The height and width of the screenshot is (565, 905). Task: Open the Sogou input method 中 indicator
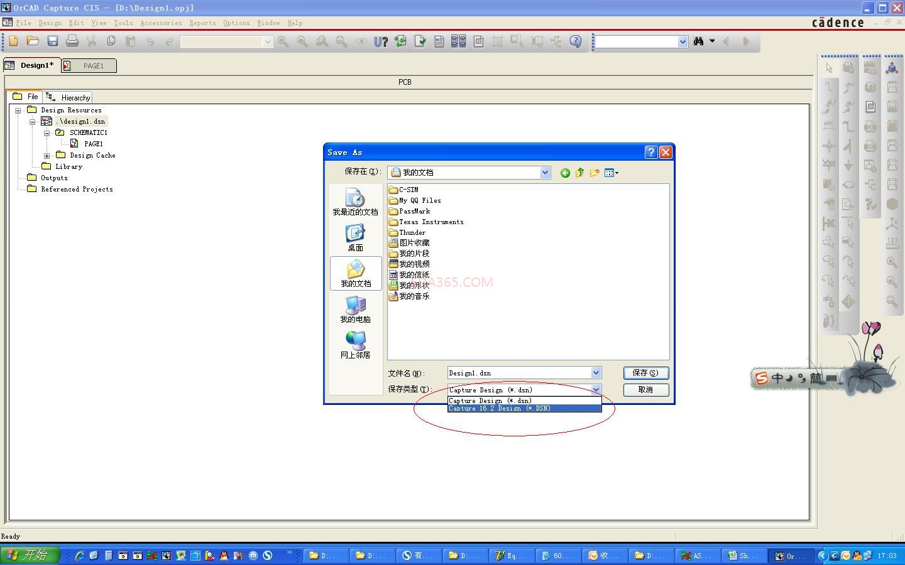(777, 378)
